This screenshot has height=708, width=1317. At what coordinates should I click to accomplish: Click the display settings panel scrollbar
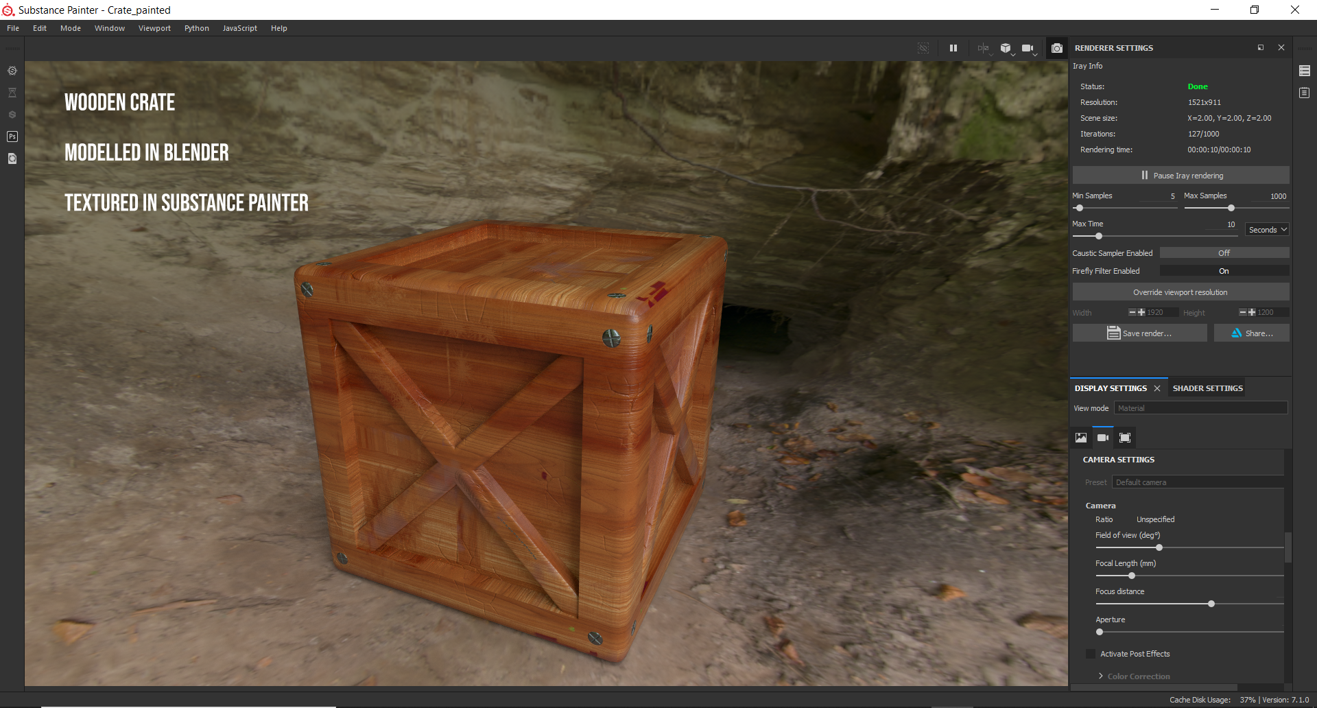click(x=1288, y=547)
